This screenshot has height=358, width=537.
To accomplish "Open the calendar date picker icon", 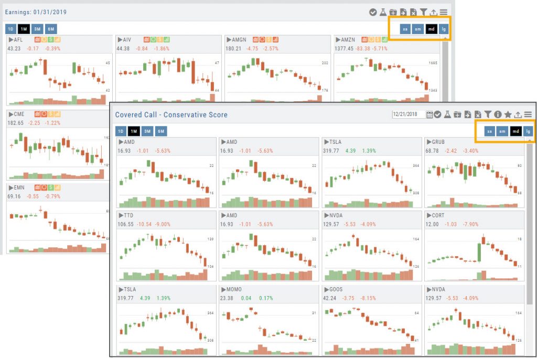I will [429, 114].
